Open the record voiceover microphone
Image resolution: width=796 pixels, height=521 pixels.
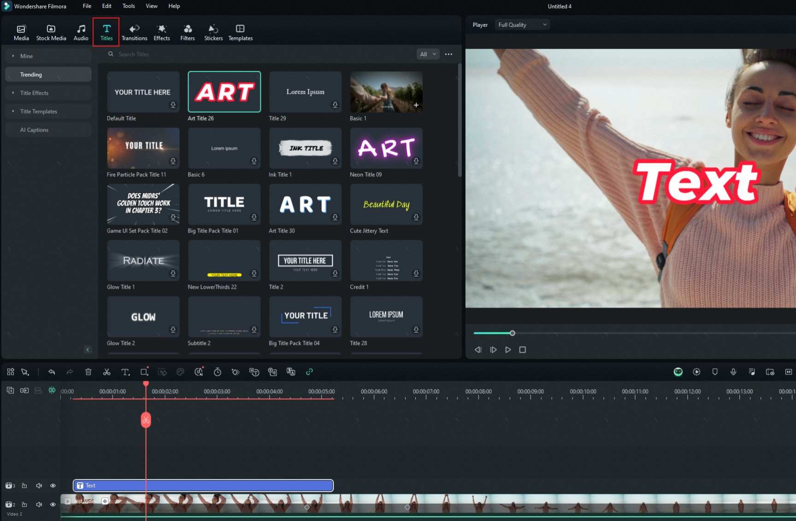coord(733,372)
